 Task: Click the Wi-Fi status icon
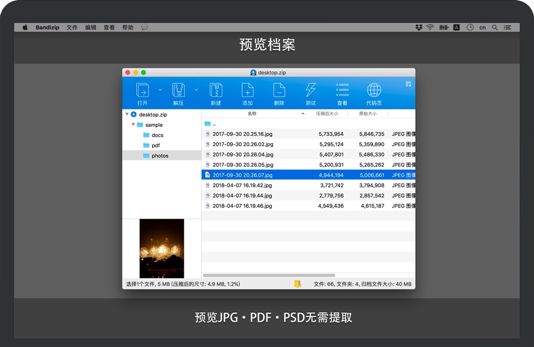[x=430, y=27]
